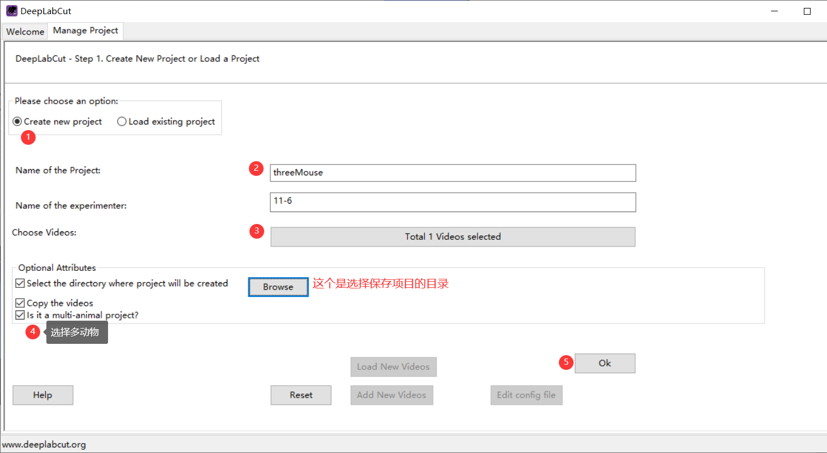The image size is (827, 453).
Task: Click the Add New Videos button
Action: (391, 395)
